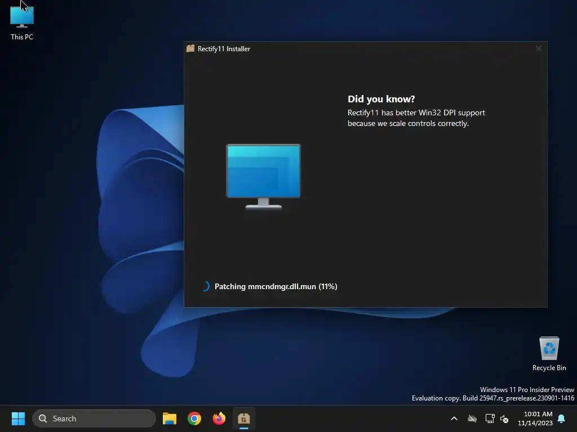This screenshot has width=577, height=432.
Task: Click the muted volume tray icon
Action: click(x=504, y=418)
